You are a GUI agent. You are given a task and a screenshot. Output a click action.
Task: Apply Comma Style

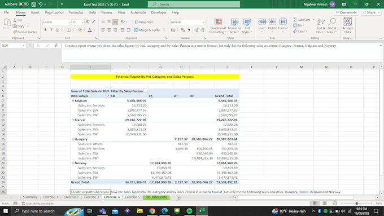click(189, 30)
